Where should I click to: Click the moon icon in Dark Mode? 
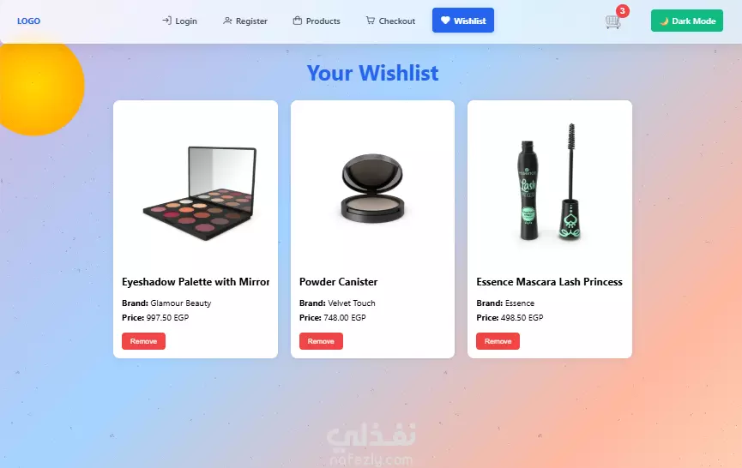pyautogui.click(x=665, y=21)
